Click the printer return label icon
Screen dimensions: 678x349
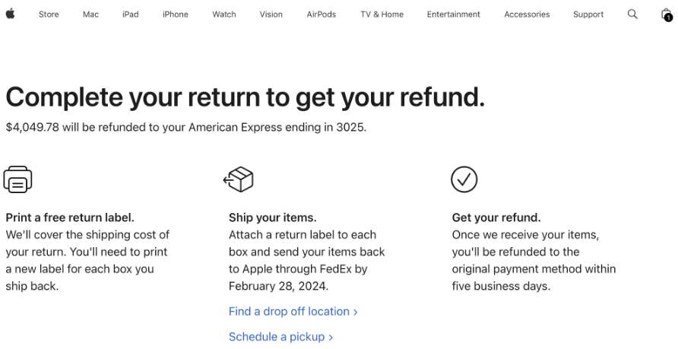[18, 179]
